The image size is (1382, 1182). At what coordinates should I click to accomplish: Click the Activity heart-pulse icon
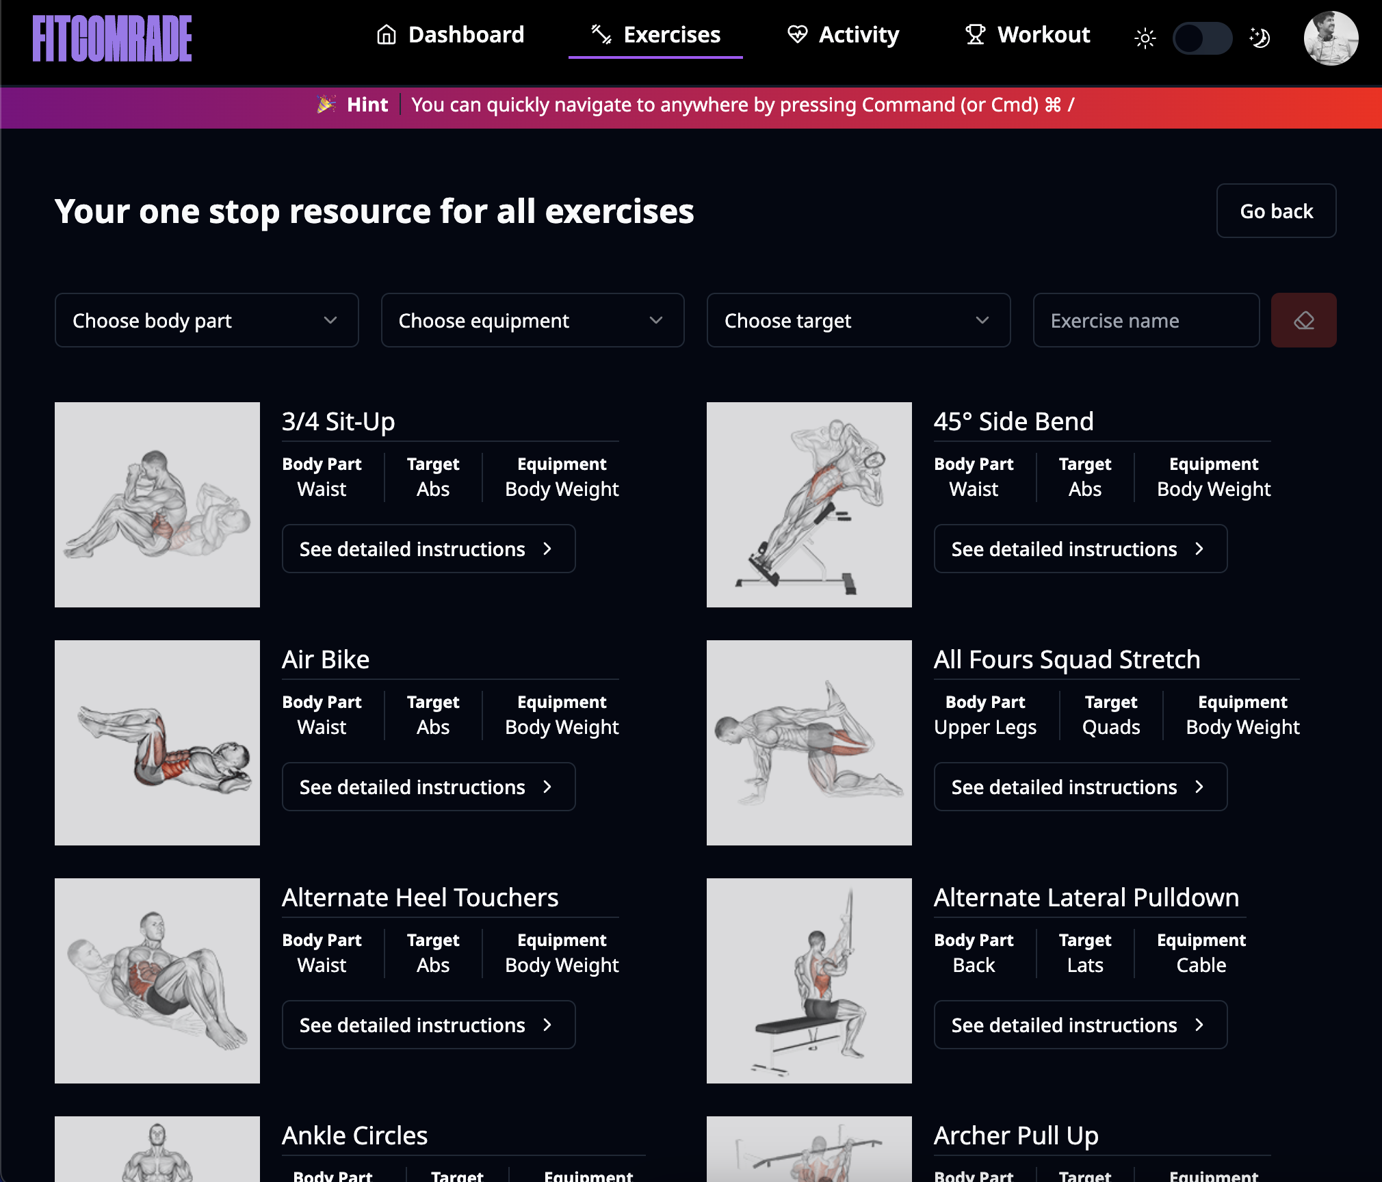(x=798, y=34)
